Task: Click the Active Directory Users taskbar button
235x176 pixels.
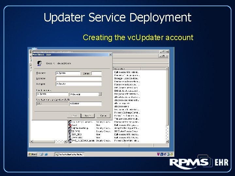Action: point(70,154)
